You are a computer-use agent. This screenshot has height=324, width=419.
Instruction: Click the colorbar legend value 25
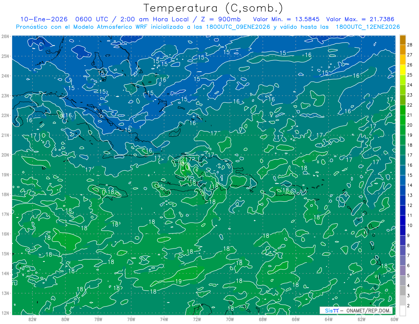click(x=410, y=75)
